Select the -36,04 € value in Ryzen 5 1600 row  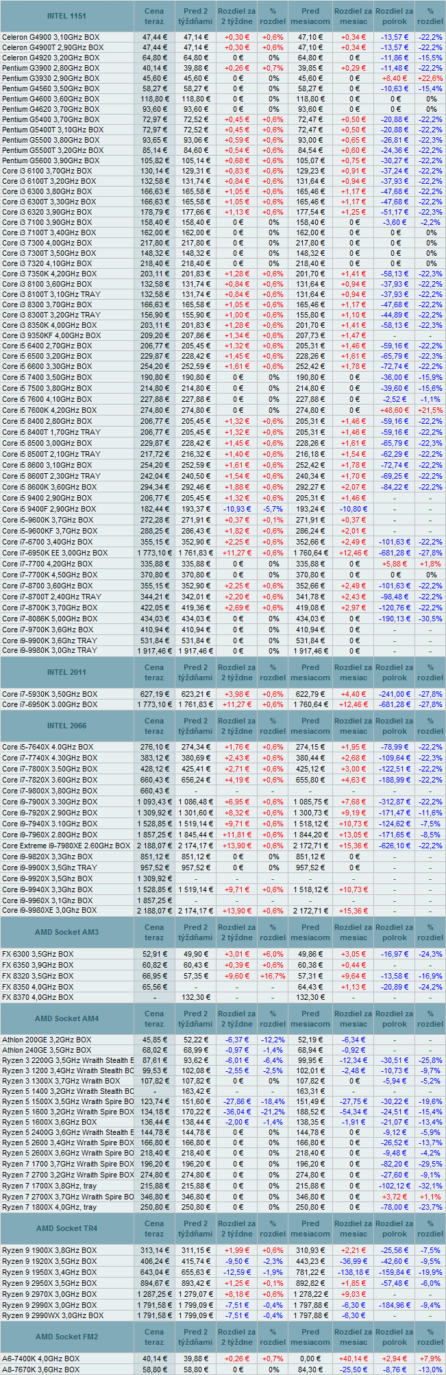click(x=237, y=1111)
